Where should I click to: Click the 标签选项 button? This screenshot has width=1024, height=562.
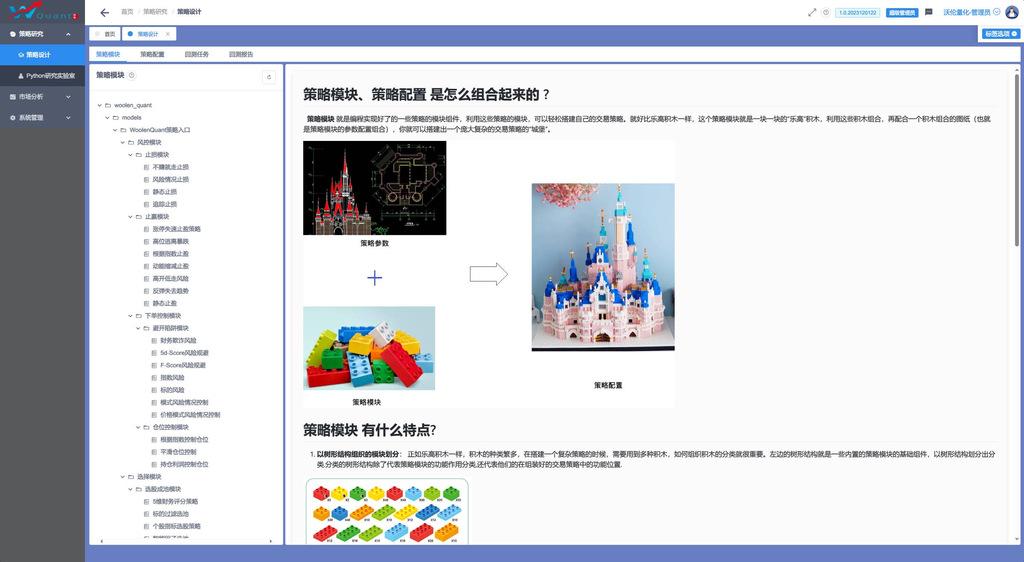click(1001, 34)
